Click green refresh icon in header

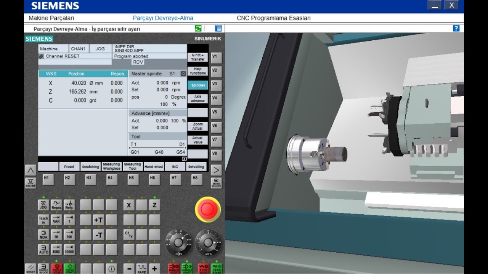point(198,28)
